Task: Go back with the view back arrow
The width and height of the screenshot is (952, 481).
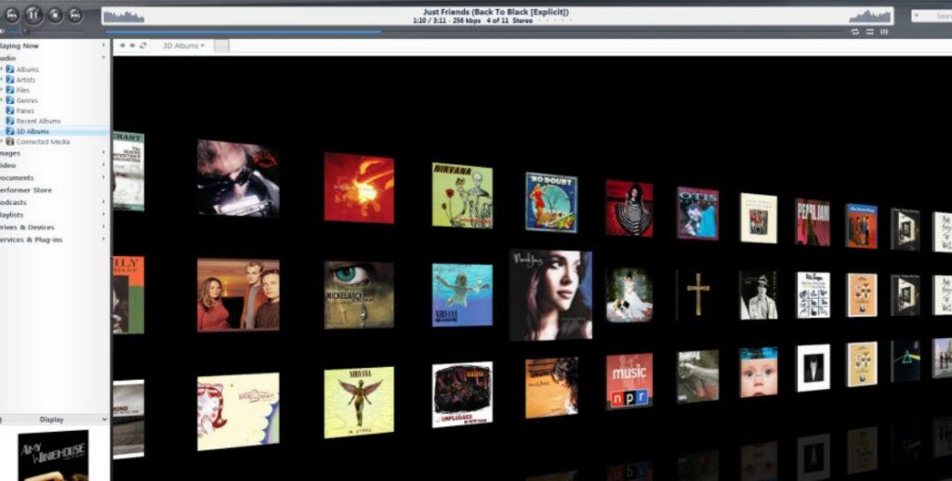Action: tap(123, 45)
